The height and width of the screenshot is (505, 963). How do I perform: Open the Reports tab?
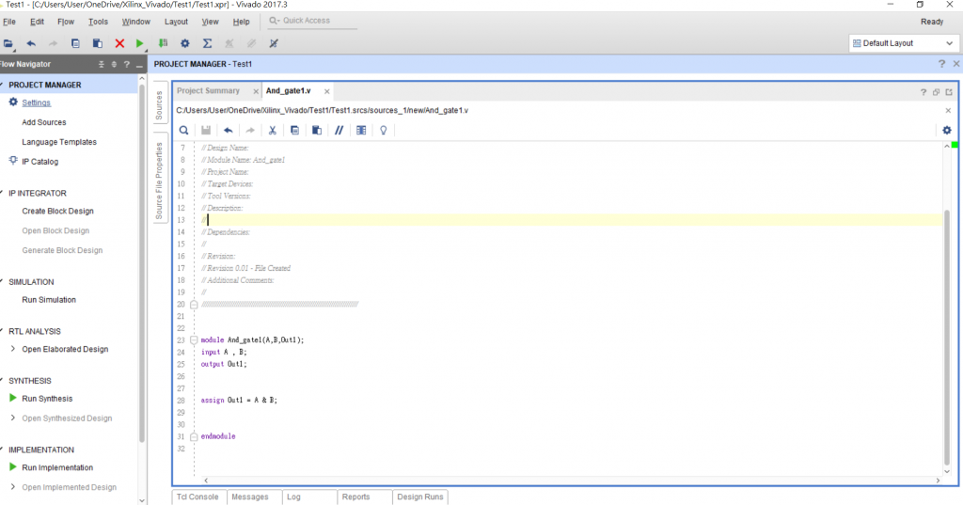point(356,497)
